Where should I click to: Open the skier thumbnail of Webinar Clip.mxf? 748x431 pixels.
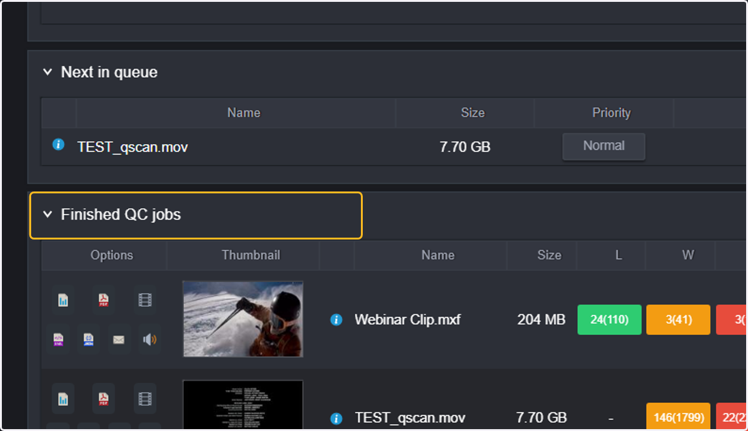[243, 319]
